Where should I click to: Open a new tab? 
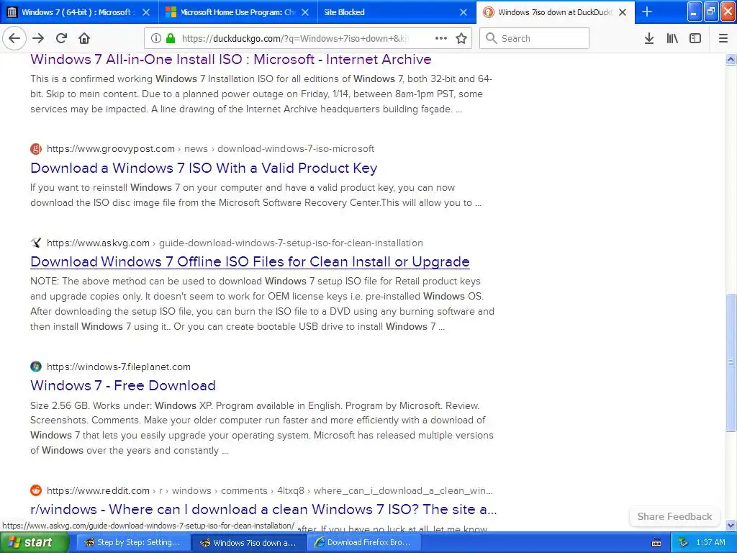(647, 12)
